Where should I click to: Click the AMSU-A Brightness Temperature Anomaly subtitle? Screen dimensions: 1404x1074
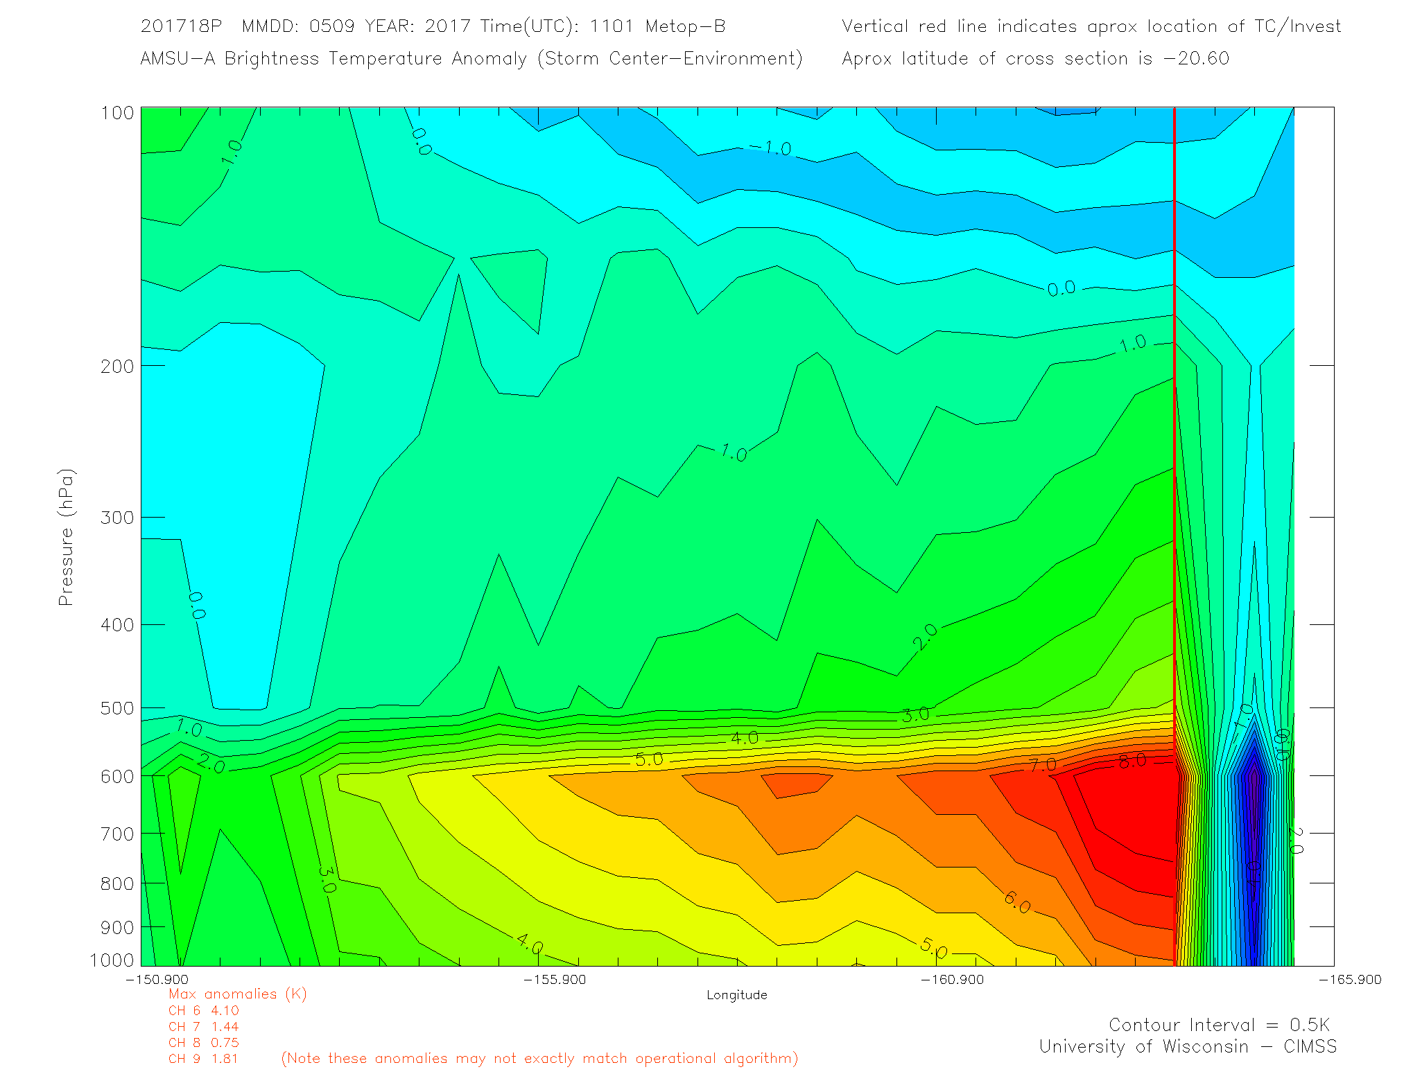pos(471,59)
